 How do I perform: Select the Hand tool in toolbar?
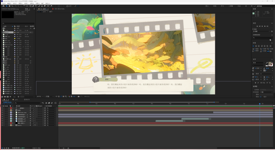click(9, 6)
